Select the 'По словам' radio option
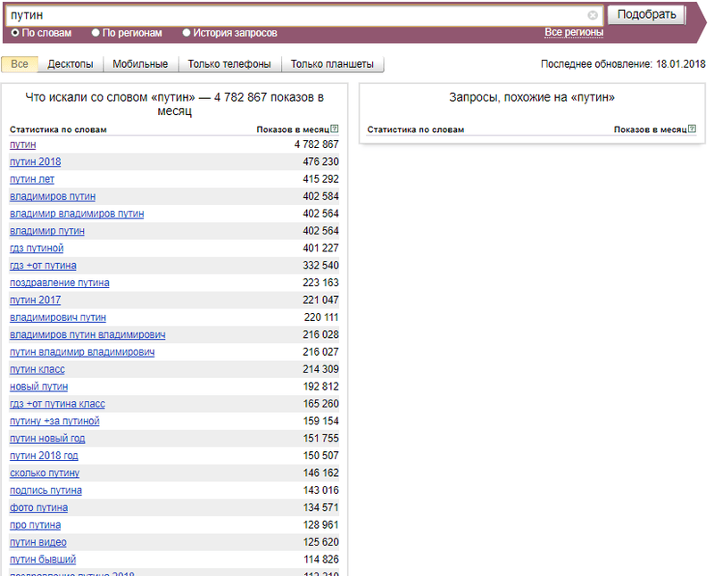This screenshot has height=576, width=714. 15,33
